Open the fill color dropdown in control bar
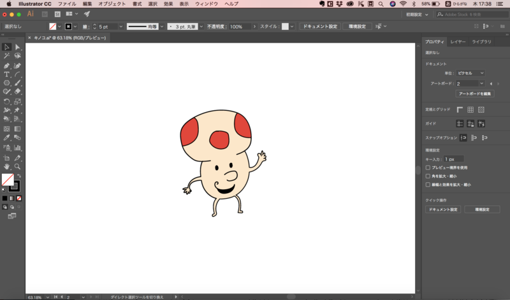 point(59,27)
